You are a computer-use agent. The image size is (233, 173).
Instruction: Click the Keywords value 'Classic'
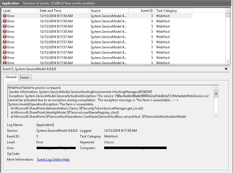(109, 142)
